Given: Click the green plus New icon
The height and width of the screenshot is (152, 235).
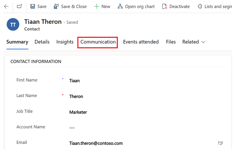Looking at the screenshot, I should pyautogui.click(x=97, y=6).
